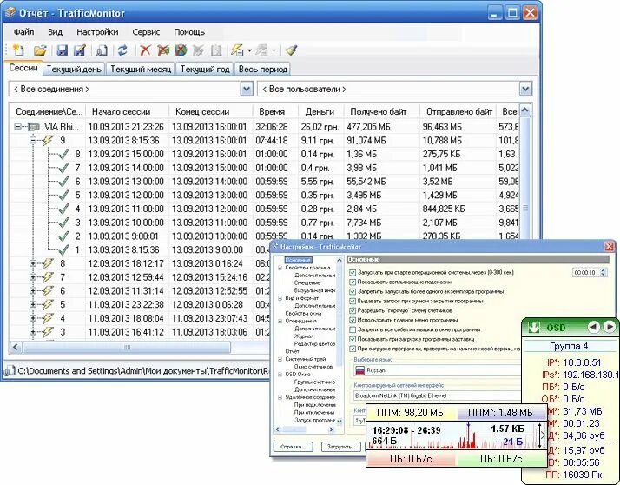This screenshot has height=485, width=620.
Task: Click the Refresh blue arrows icon
Action: coord(123,50)
